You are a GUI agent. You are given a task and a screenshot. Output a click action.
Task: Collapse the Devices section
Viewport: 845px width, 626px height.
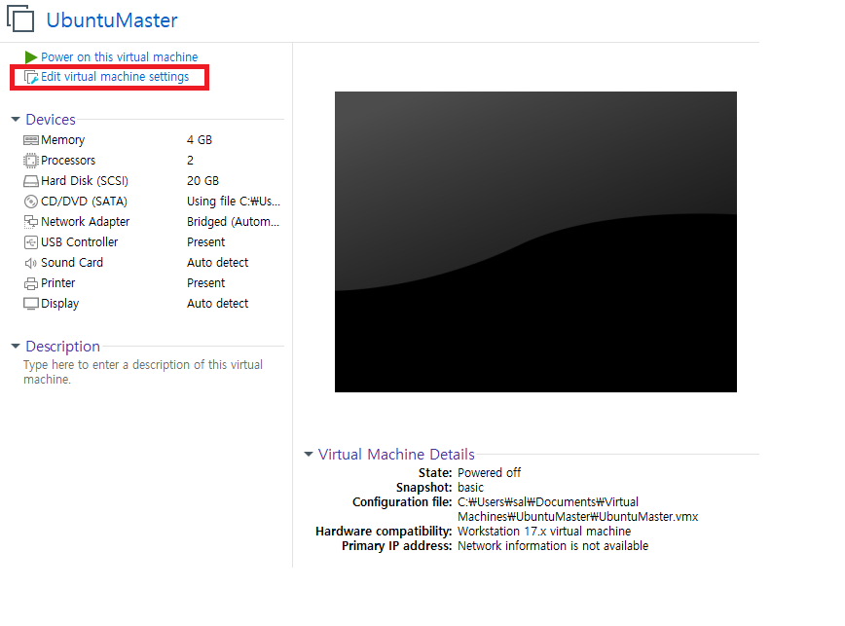coord(16,119)
